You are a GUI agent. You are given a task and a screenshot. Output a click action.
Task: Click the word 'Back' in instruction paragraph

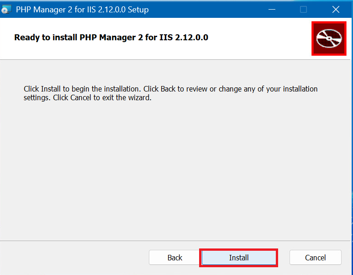[x=168, y=89]
